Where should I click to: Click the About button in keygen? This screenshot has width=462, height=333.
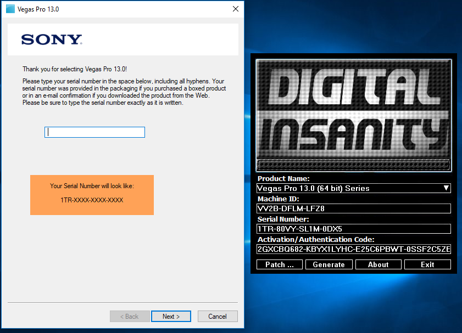[378, 264]
